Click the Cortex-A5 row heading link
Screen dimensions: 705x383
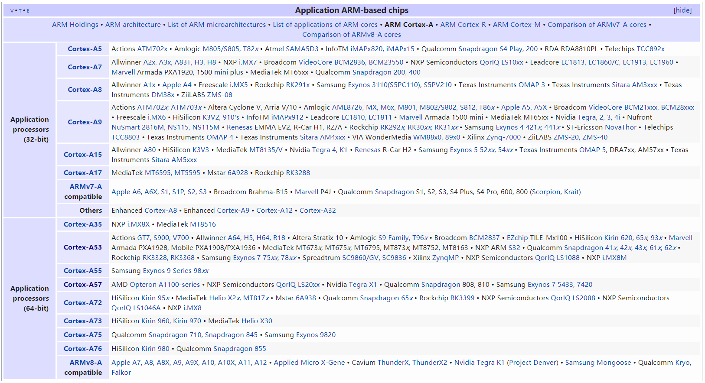point(85,49)
